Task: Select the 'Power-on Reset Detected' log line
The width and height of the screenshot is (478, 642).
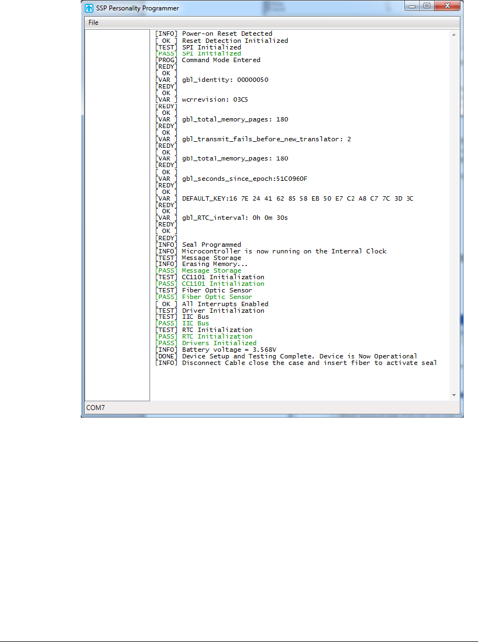Action: click(214, 34)
